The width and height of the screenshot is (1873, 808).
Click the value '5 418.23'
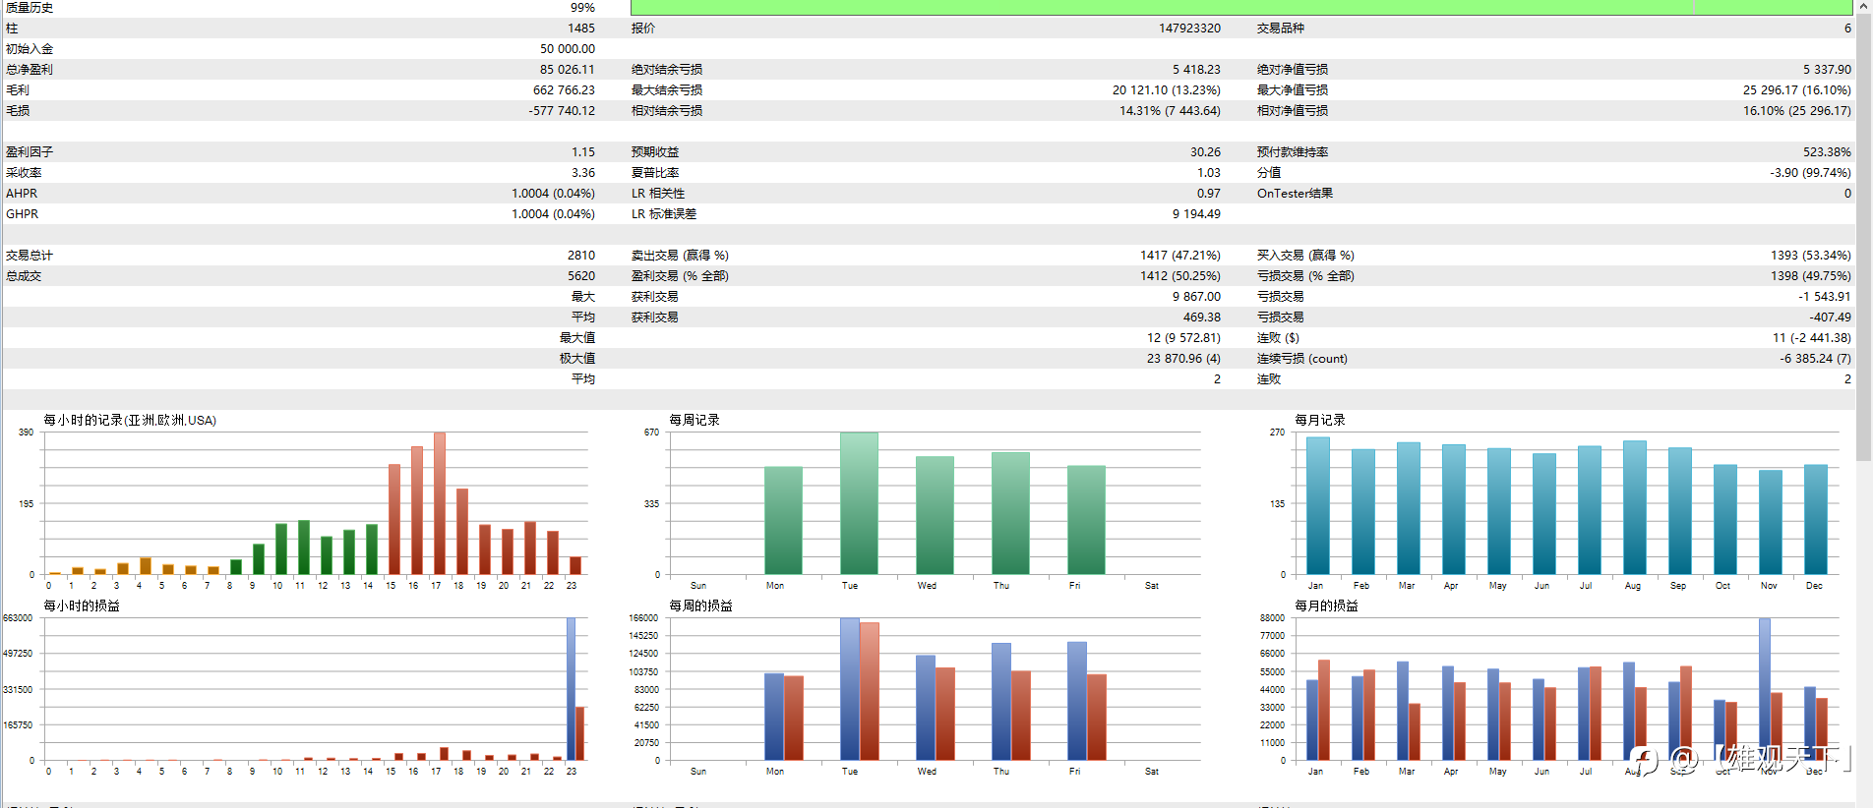[1196, 69]
